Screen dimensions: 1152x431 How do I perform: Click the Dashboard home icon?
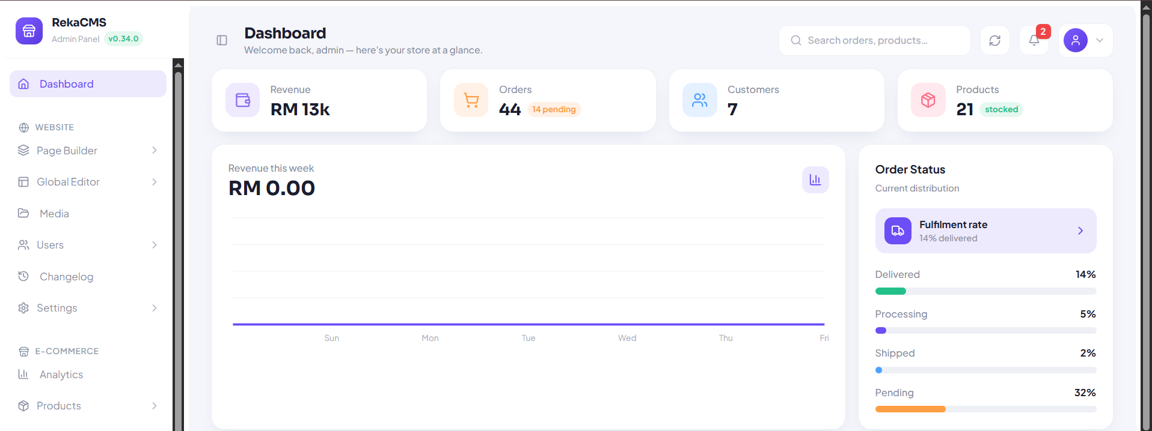coord(23,84)
